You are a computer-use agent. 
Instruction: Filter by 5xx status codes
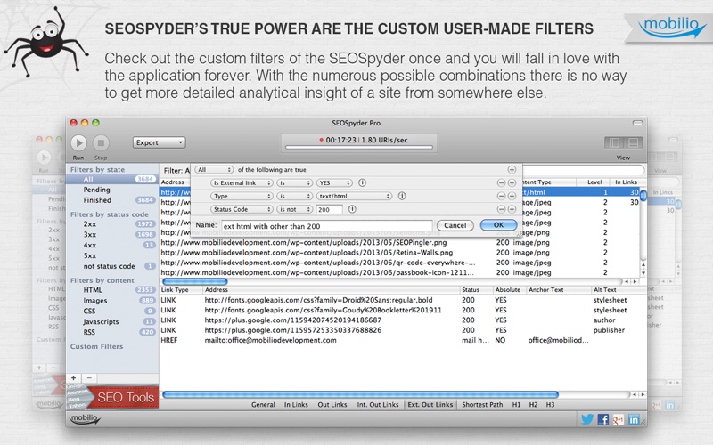[x=112, y=255]
